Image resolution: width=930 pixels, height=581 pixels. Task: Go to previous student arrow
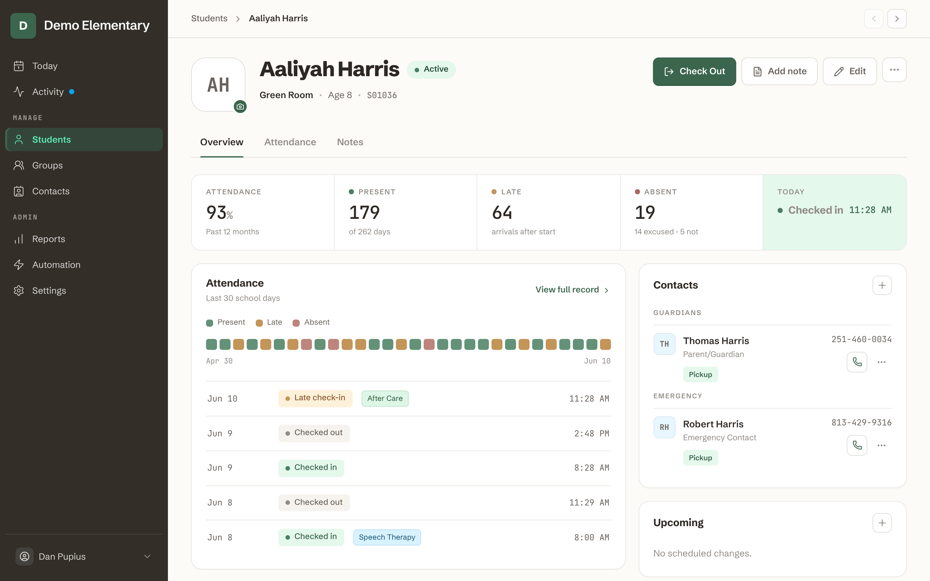click(x=873, y=19)
